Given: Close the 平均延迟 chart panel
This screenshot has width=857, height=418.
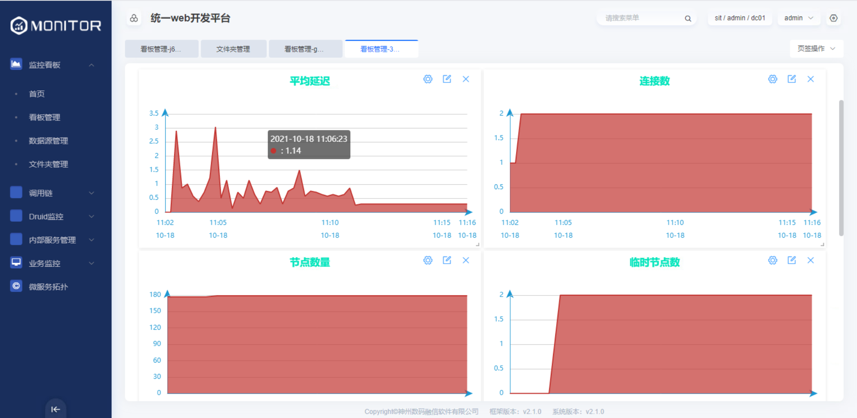Looking at the screenshot, I should pos(466,79).
